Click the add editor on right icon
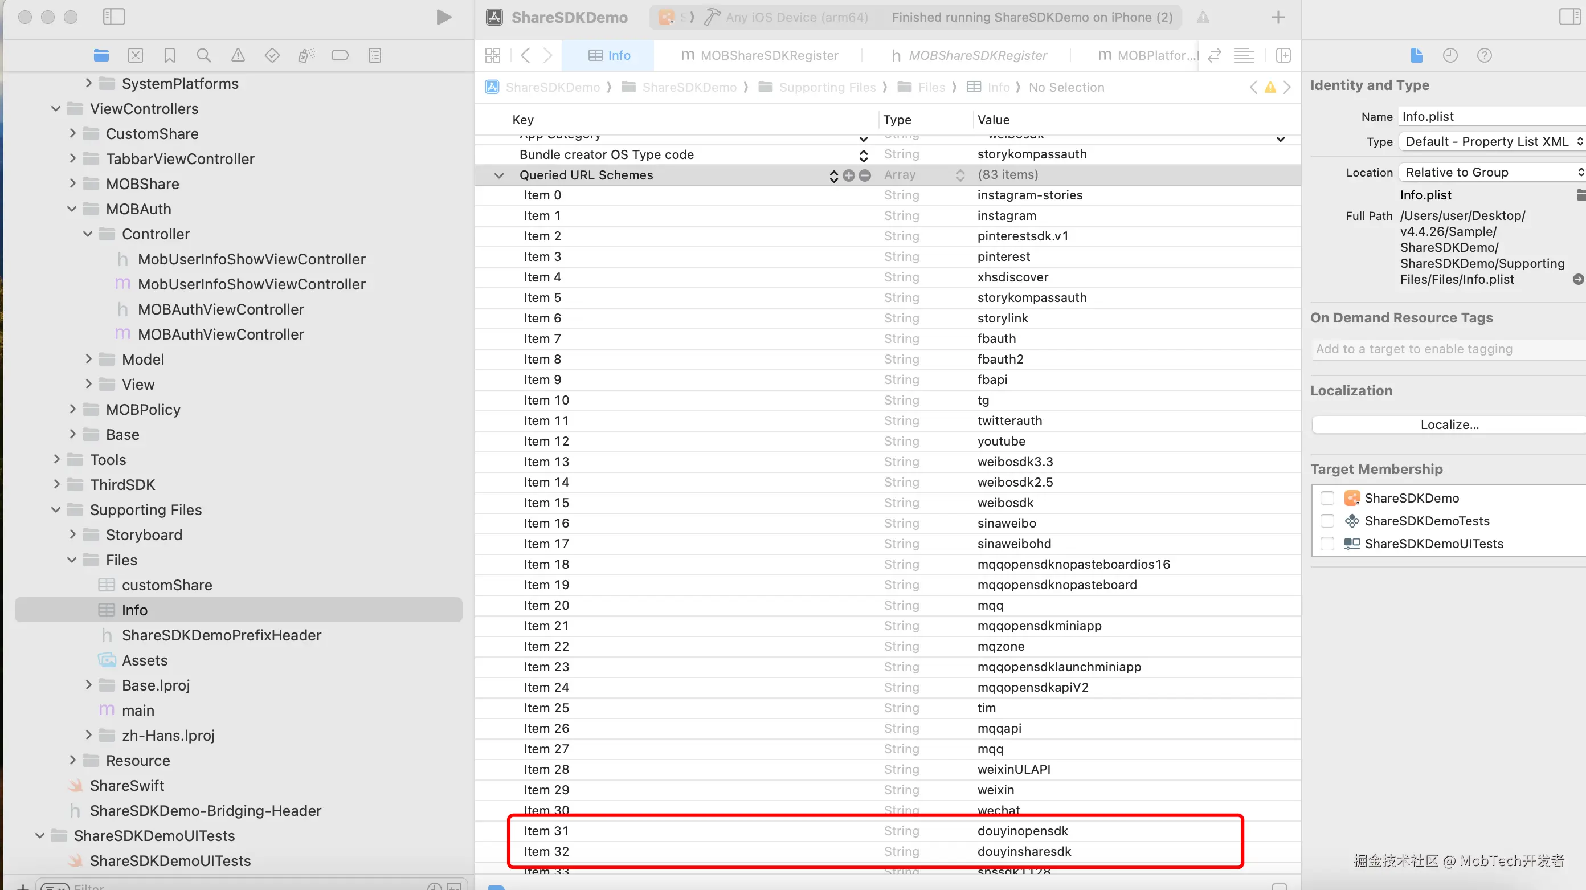This screenshot has height=890, width=1586. (1283, 55)
